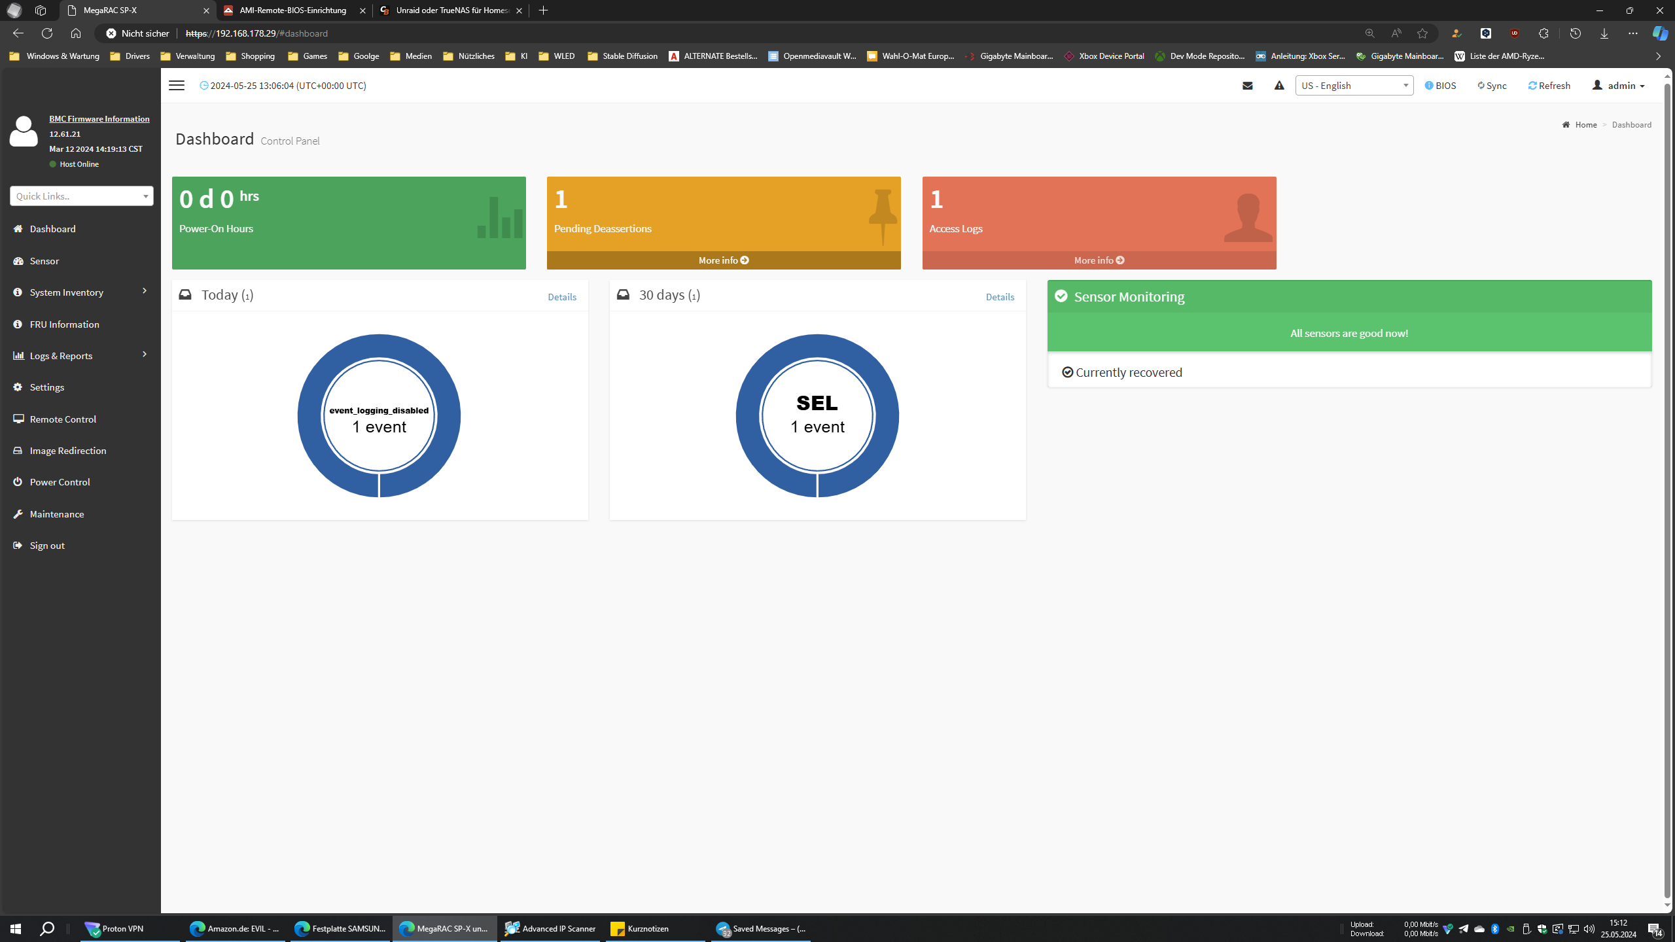Screen dimensions: 1675x942
Task: Open the messages envelope icon
Action: click(1247, 86)
